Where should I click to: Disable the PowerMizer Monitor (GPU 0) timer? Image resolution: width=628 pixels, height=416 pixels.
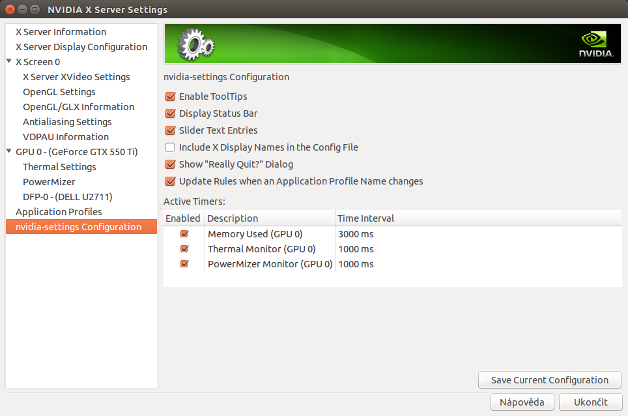[184, 263]
